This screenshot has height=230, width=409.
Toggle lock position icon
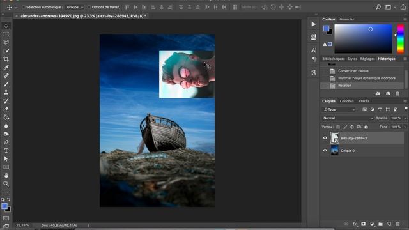352,126
